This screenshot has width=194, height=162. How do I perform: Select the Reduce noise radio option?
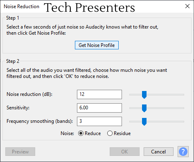(81, 133)
